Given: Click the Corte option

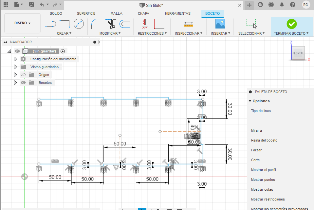Looking at the screenshot, I should (x=255, y=160).
